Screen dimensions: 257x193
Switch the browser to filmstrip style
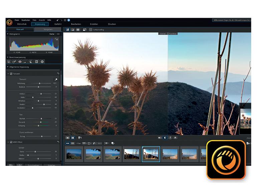tap(67, 143)
